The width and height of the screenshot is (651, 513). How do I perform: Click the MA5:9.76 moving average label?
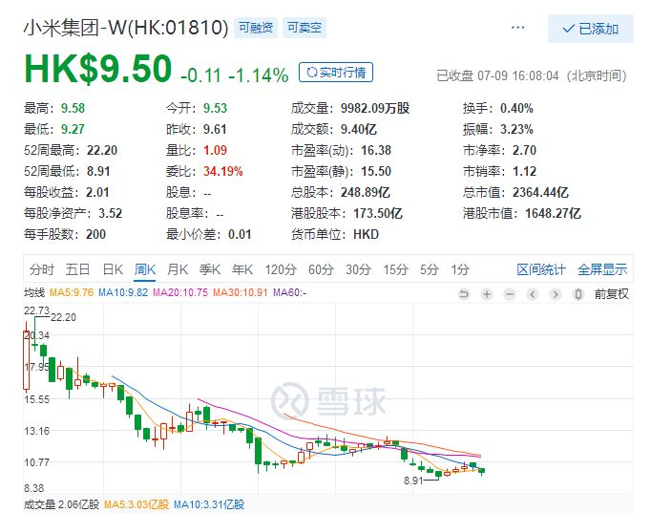[72, 292]
